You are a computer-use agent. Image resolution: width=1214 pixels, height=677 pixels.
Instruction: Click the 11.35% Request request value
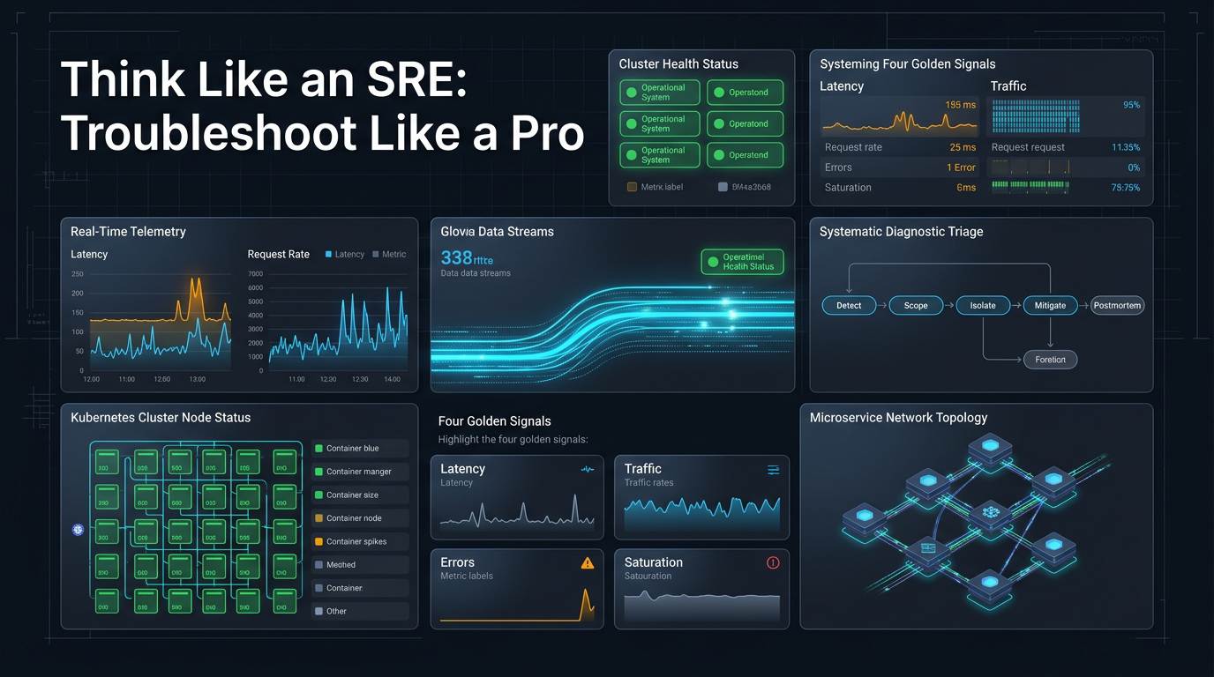click(x=1126, y=147)
